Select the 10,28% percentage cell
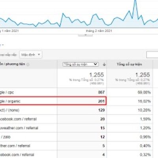The height and width of the screenshot is (158, 158). click(144, 110)
